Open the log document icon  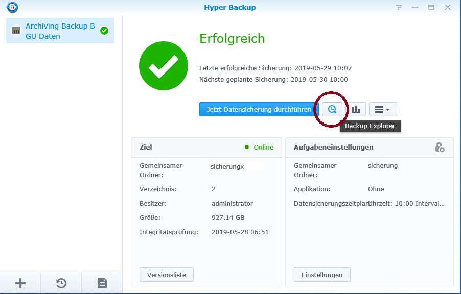[102, 283]
